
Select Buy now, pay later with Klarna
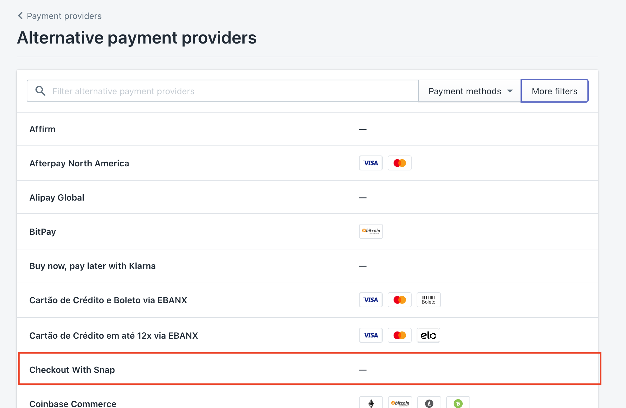pyautogui.click(x=307, y=266)
